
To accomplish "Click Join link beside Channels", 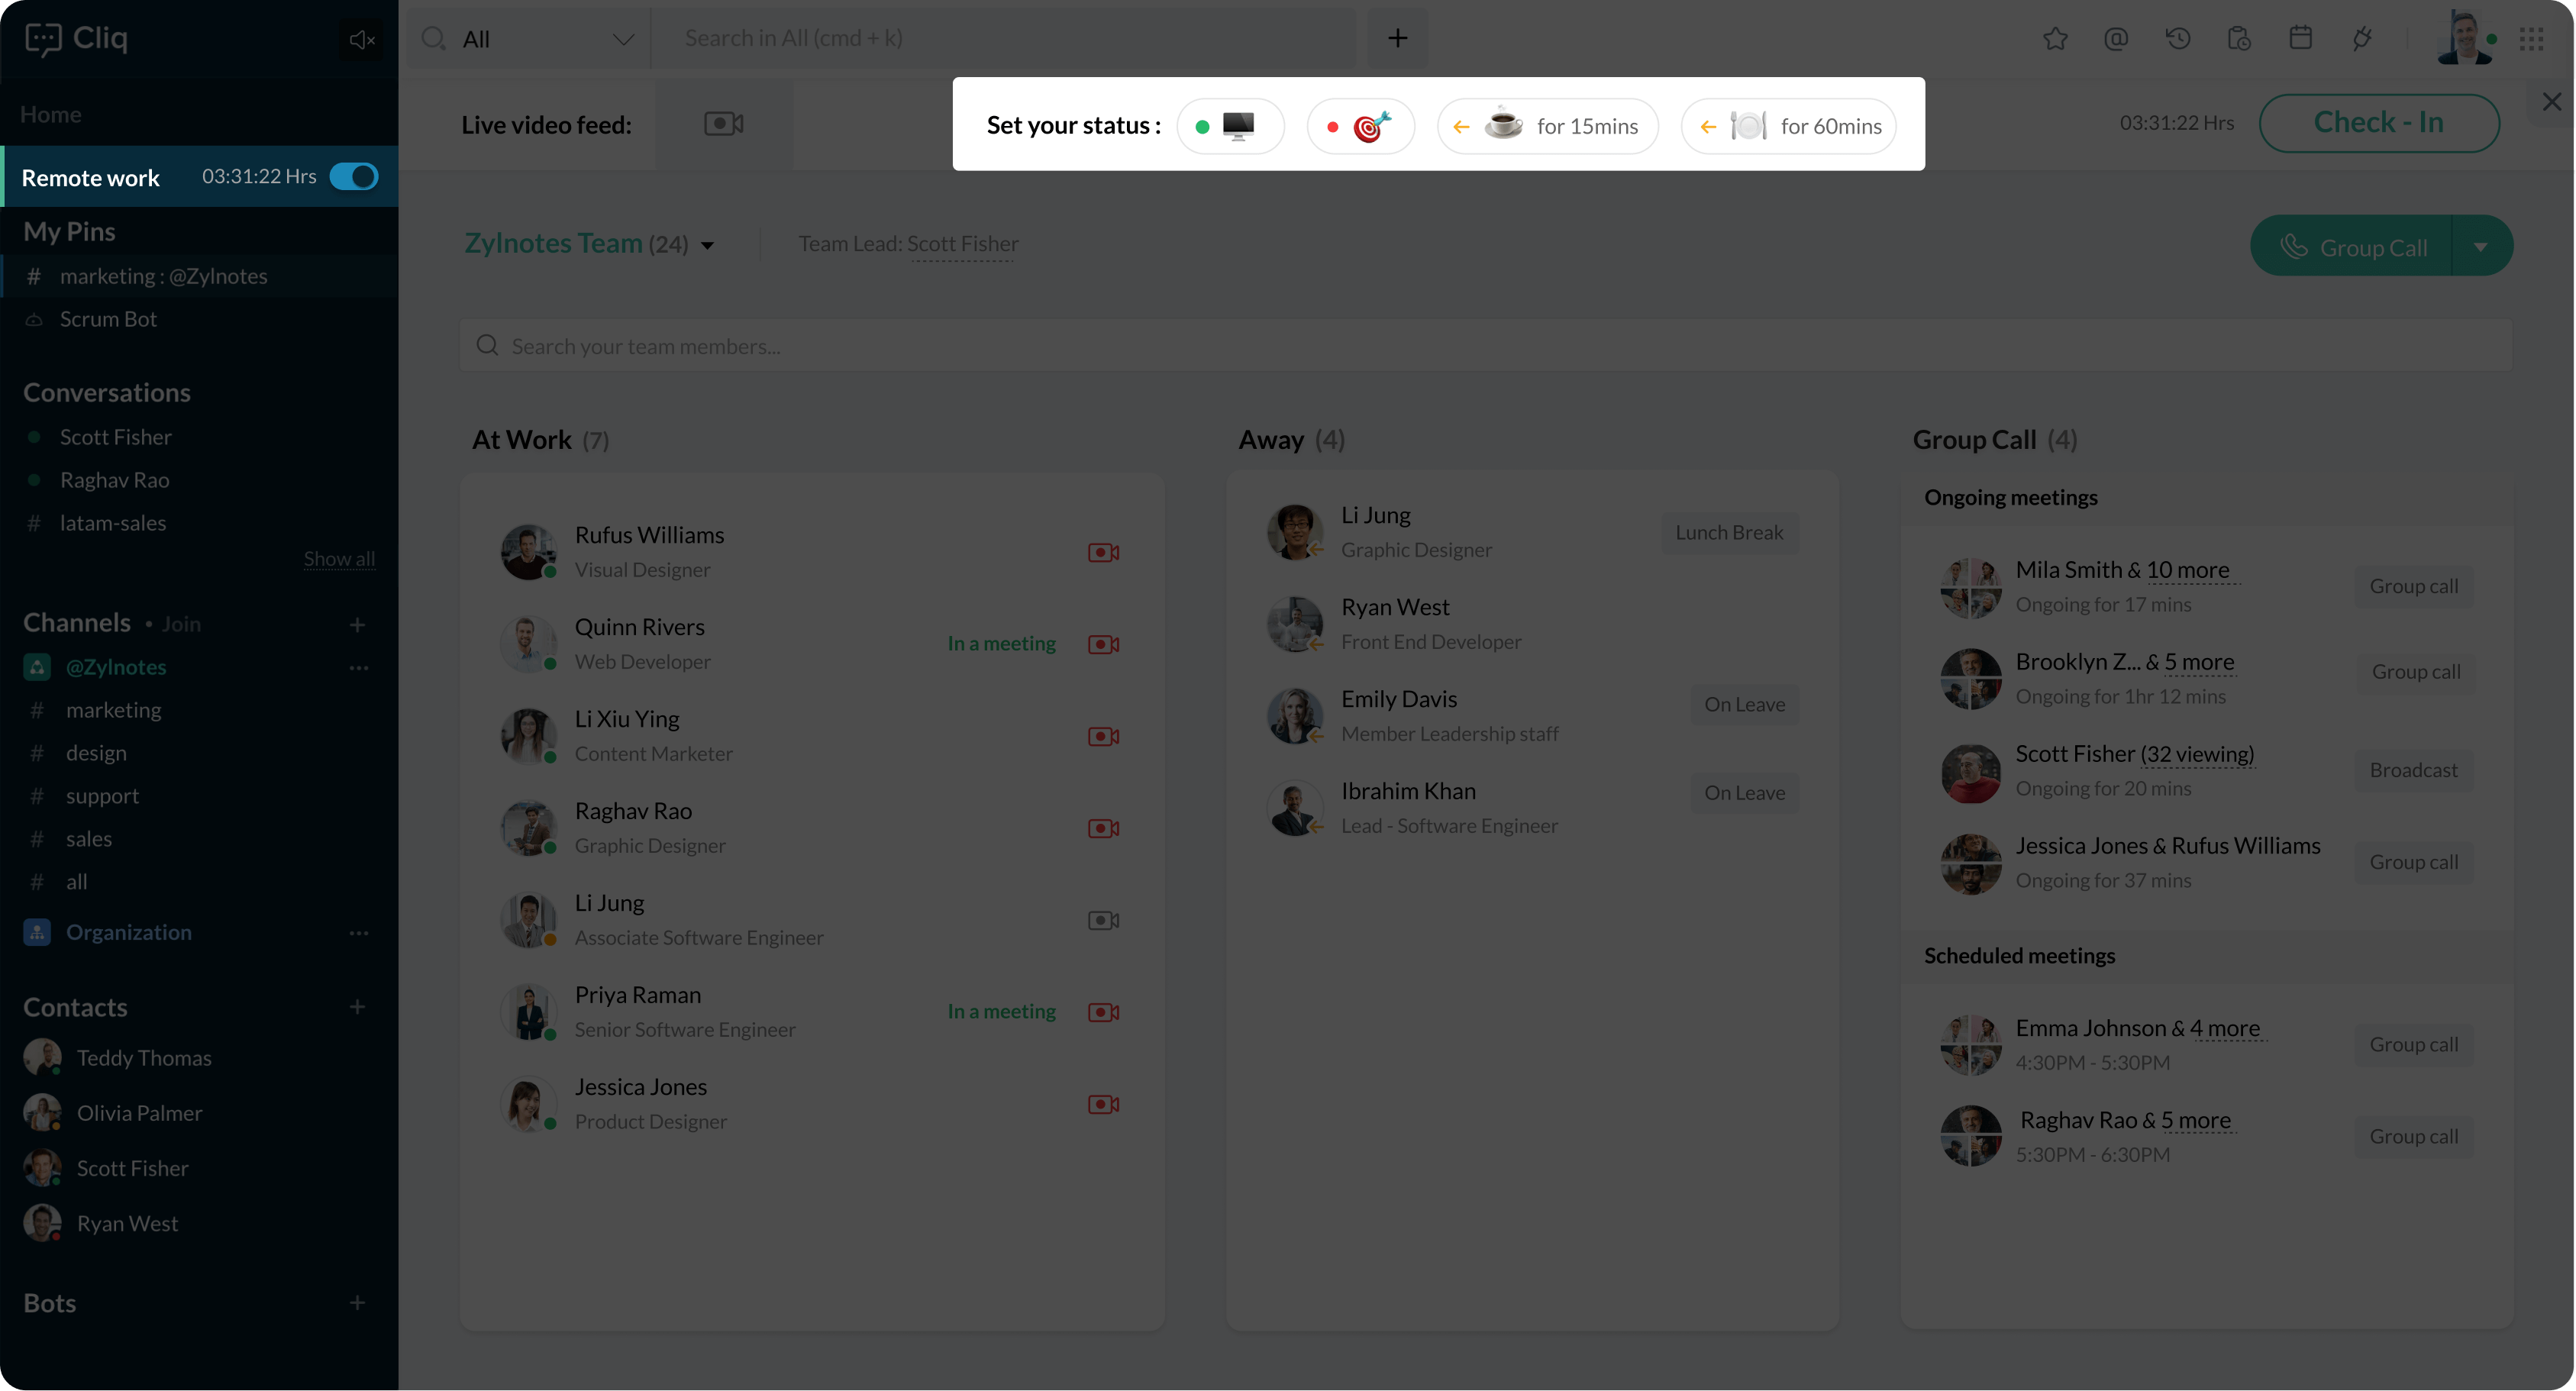I will tap(181, 624).
